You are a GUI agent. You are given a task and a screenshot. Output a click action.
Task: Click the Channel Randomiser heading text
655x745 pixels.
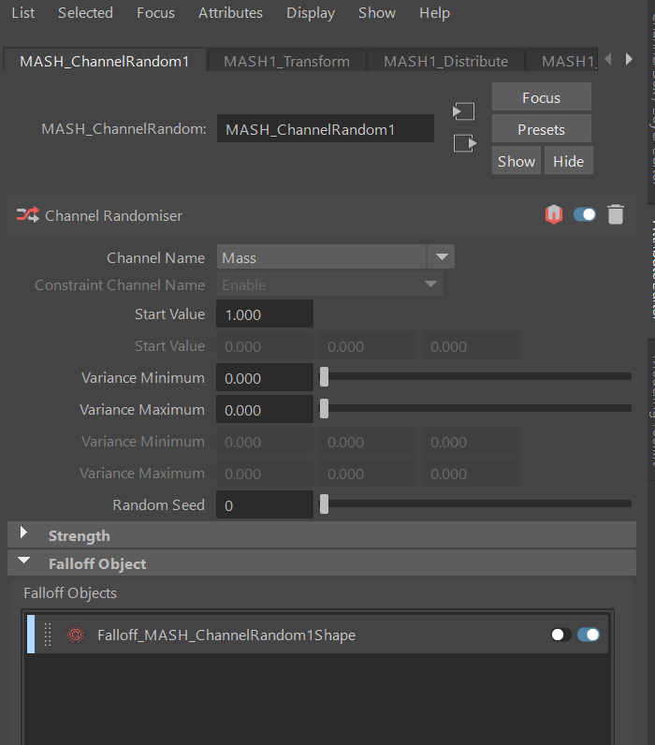pos(113,215)
